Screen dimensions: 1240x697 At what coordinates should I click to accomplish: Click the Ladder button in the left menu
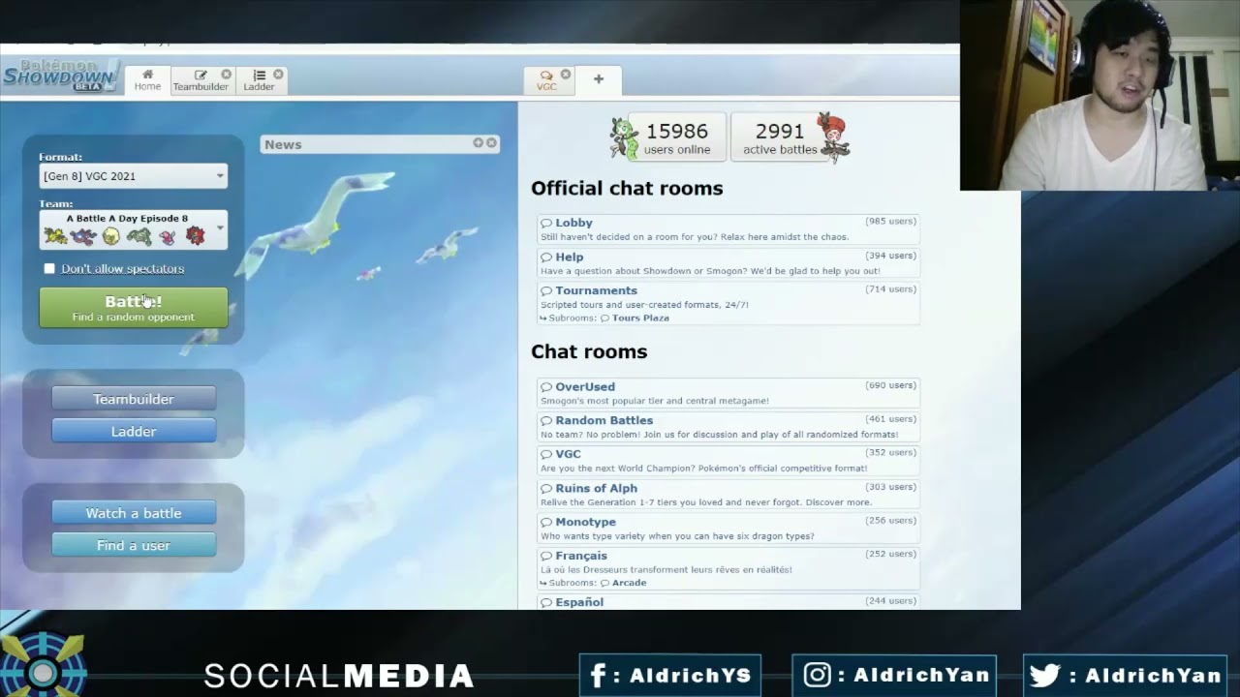[x=134, y=431]
